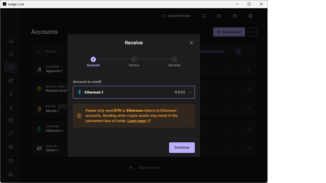
Task: Click the Receive download arrow sidebar icon
Action: tap(11, 107)
